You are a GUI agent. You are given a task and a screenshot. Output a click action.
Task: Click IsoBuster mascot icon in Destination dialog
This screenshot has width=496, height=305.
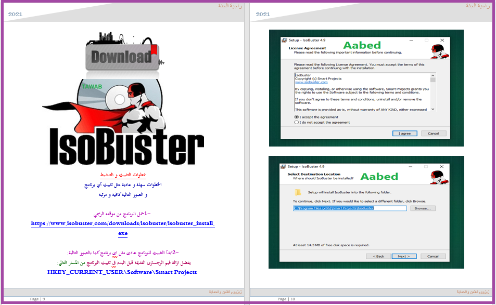pos(439,178)
